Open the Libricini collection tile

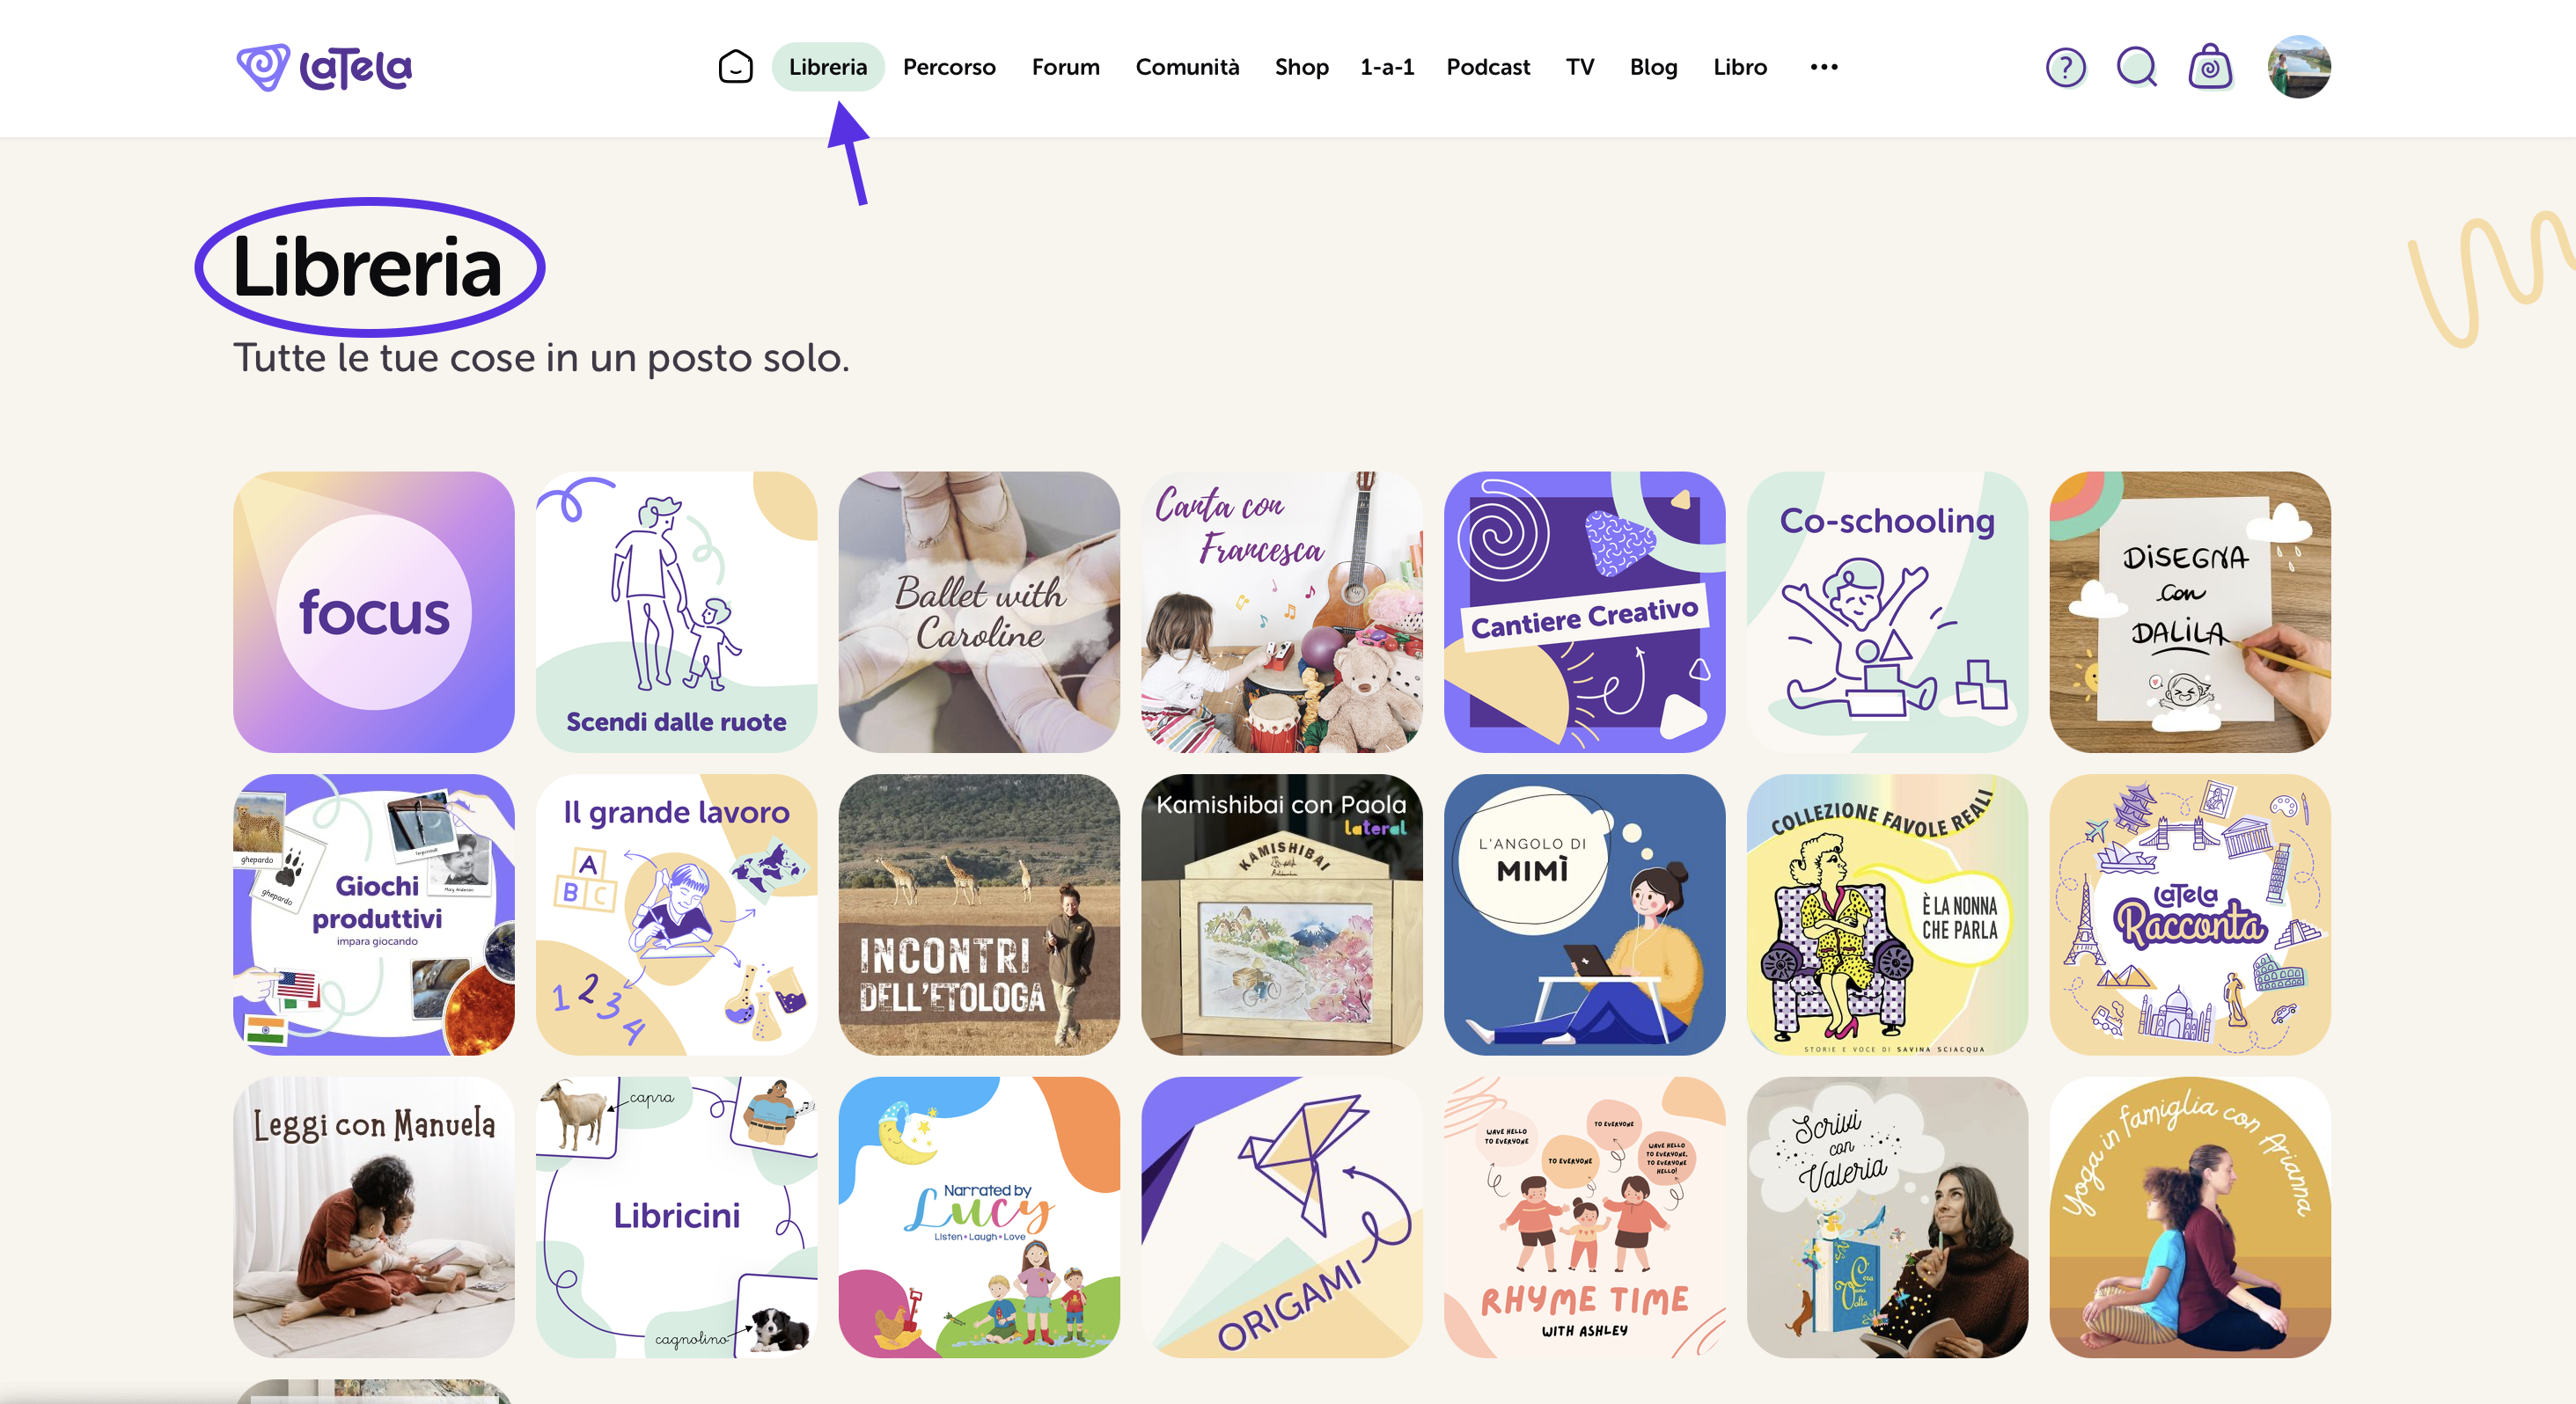tap(676, 1216)
